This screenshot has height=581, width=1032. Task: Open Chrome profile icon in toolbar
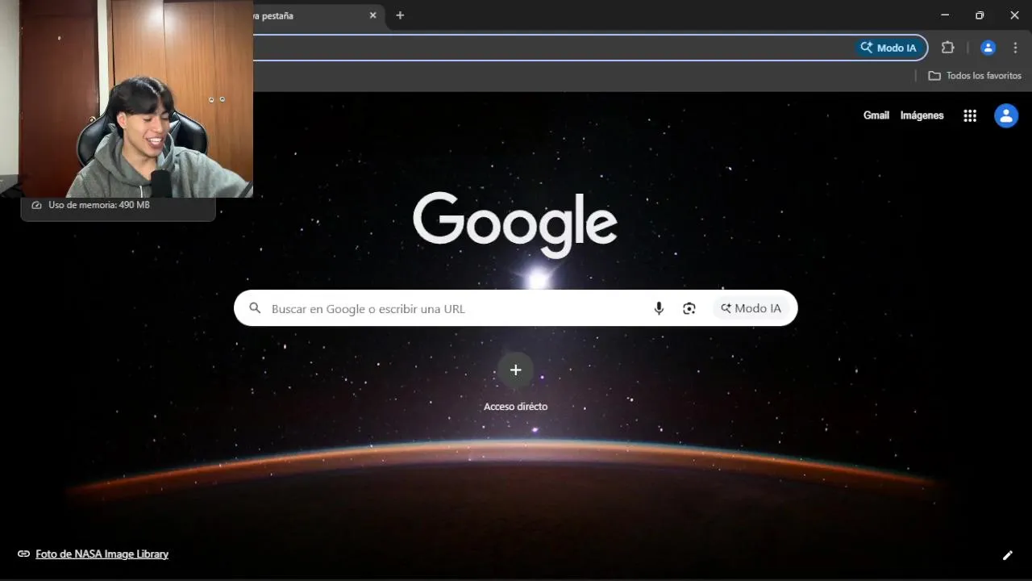[988, 48]
